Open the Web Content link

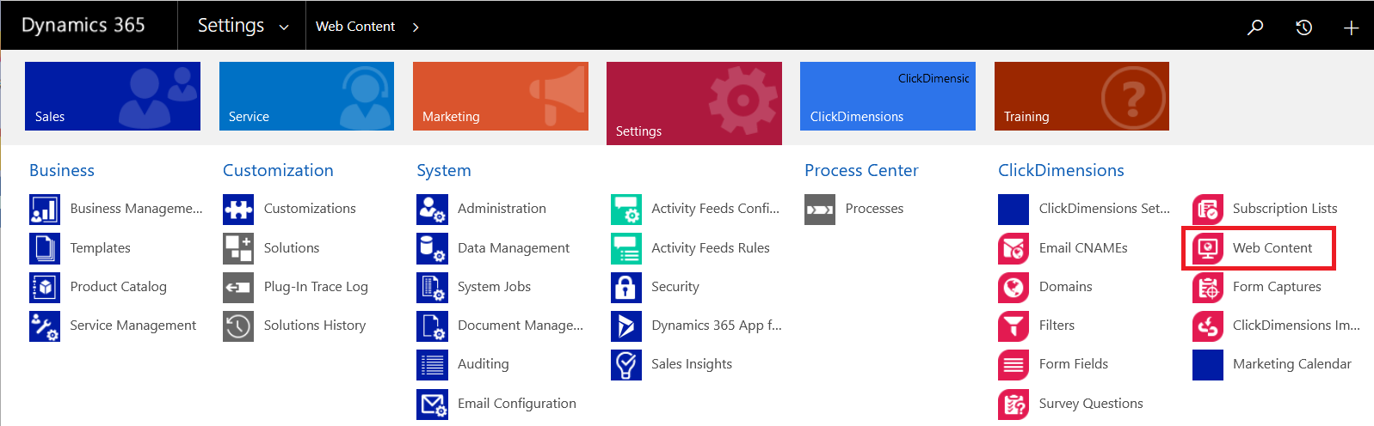[x=1272, y=248]
